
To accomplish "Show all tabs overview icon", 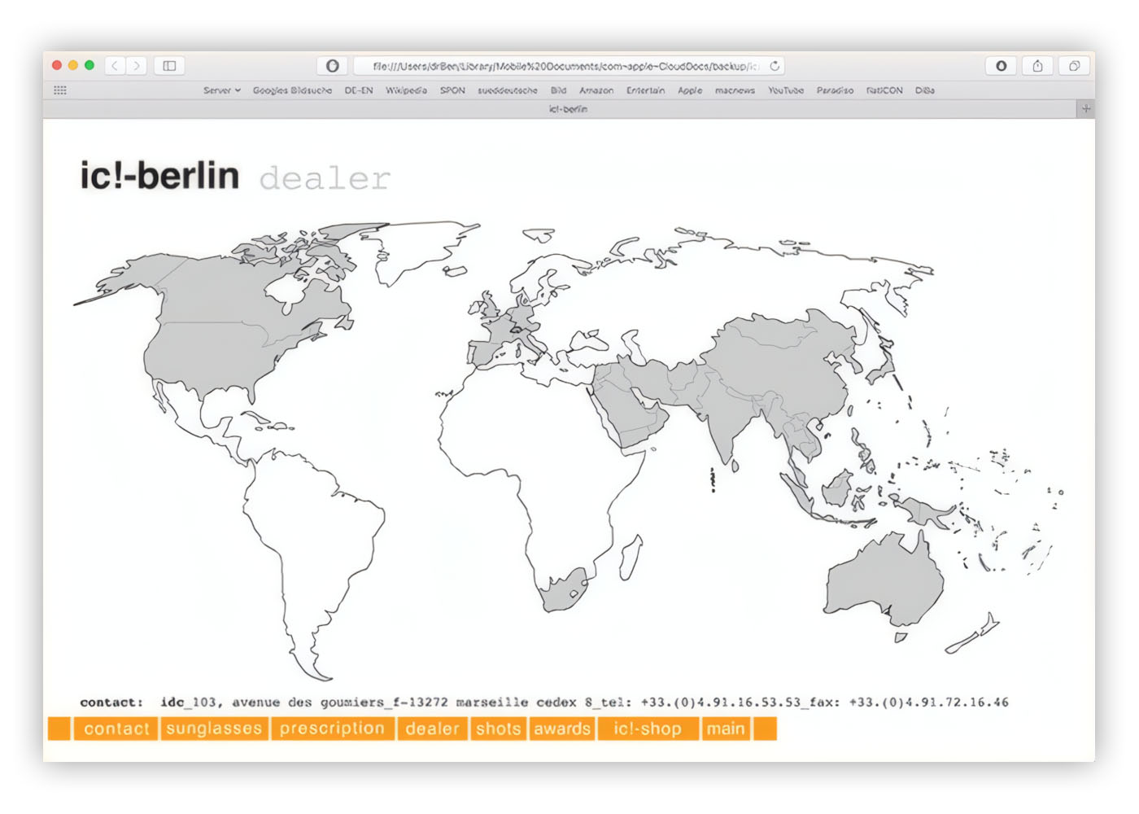I will coord(1074,66).
